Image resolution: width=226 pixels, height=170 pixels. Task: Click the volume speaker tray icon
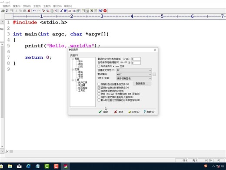222,166
